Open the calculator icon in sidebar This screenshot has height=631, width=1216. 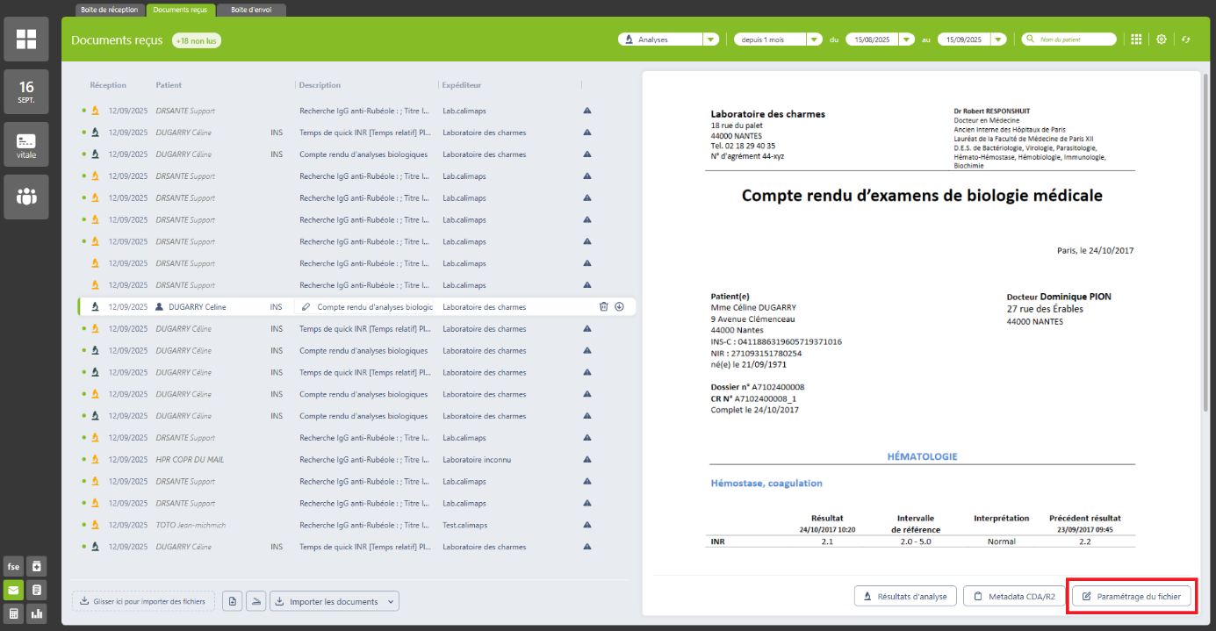(13, 613)
